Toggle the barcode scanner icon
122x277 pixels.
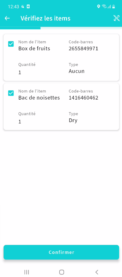[117, 18]
